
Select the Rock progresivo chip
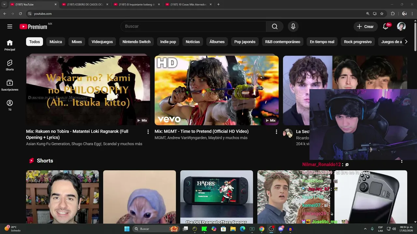click(x=358, y=42)
